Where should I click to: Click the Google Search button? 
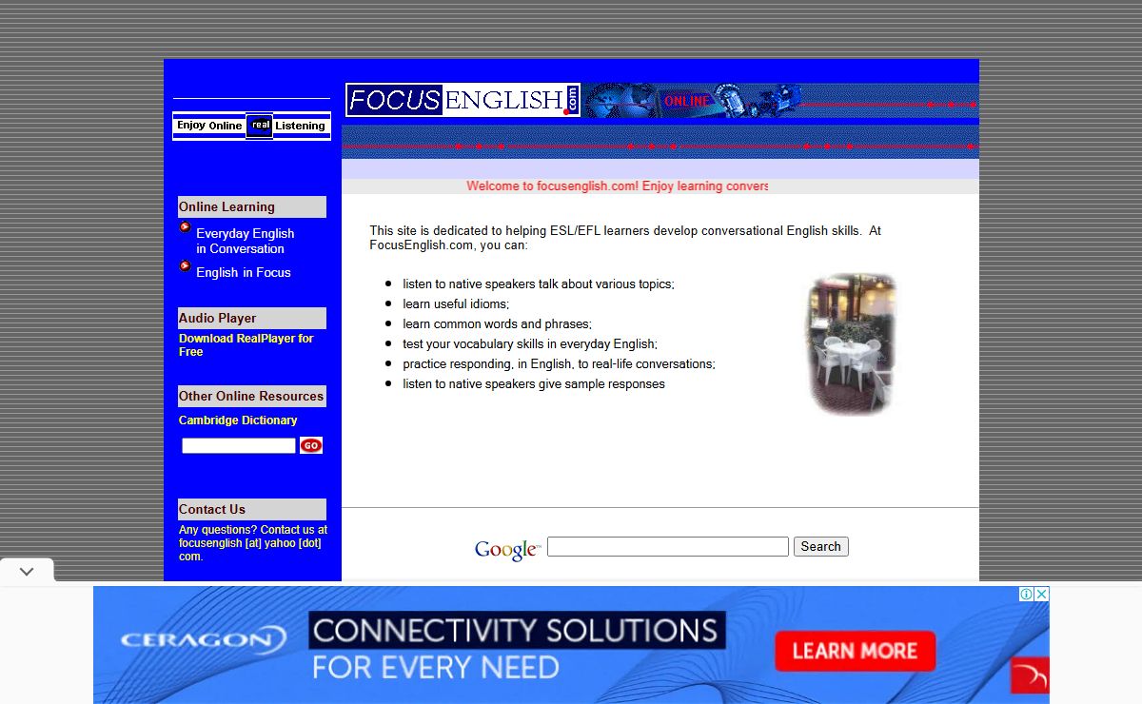[820, 546]
